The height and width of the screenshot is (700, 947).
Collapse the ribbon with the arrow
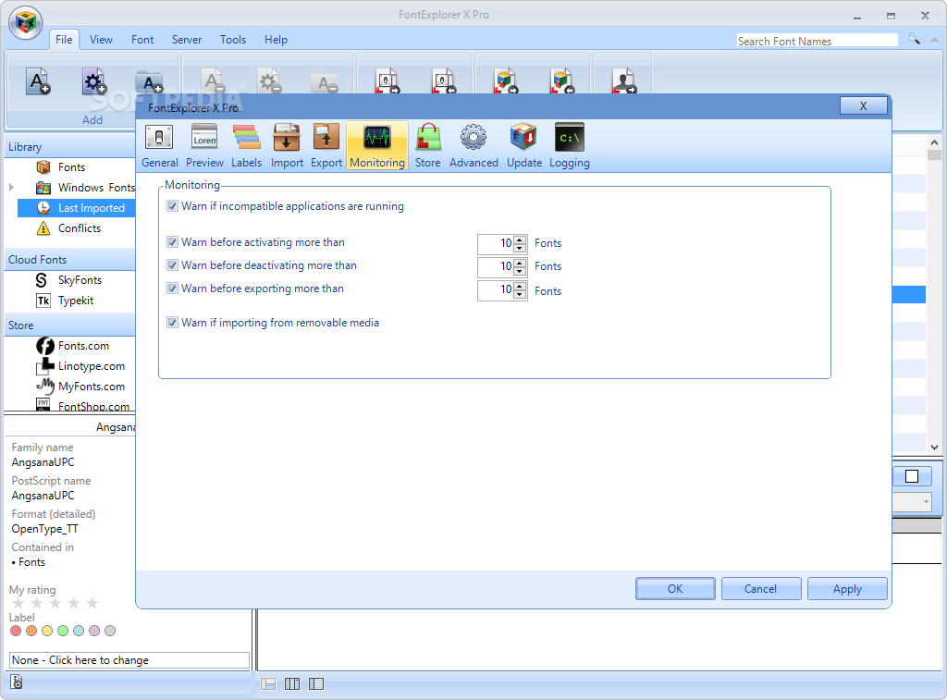(935, 39)
